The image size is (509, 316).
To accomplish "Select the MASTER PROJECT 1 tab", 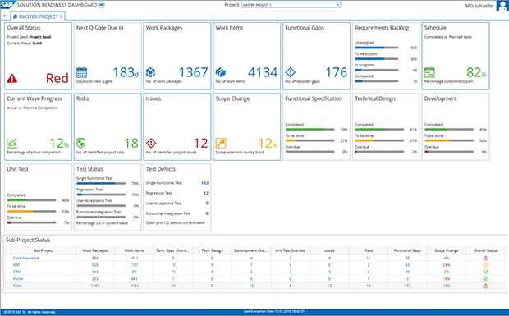I will coord(38,16).
